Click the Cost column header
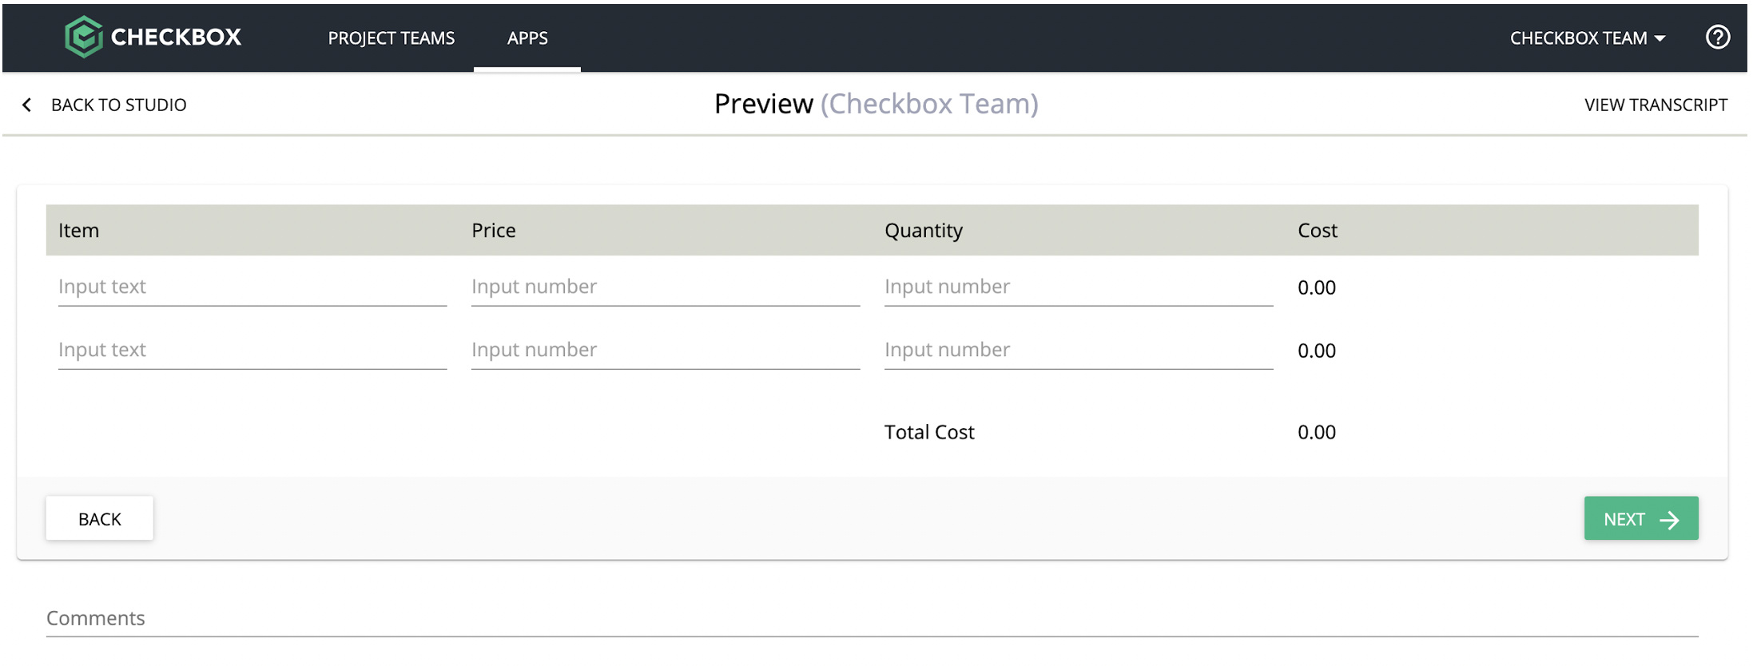This screenshot has width=1753, height=666. point(1318,231)
